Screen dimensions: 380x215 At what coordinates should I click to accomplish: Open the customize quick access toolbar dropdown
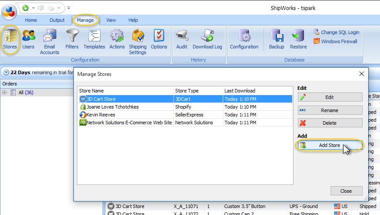pos(69,8)
